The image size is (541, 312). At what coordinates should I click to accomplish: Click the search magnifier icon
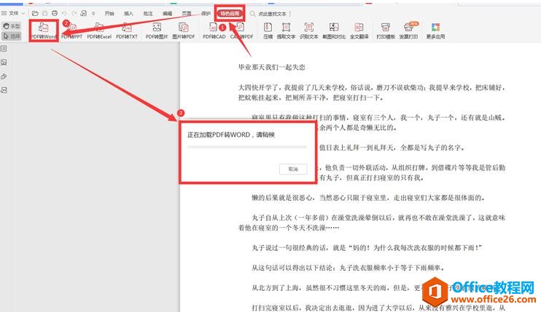[x=253, y=14]
